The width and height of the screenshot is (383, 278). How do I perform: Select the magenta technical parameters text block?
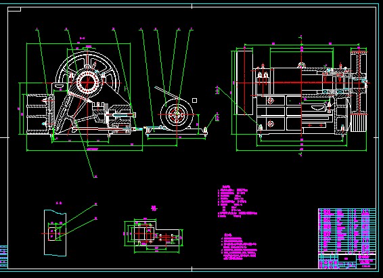point(237,202)
